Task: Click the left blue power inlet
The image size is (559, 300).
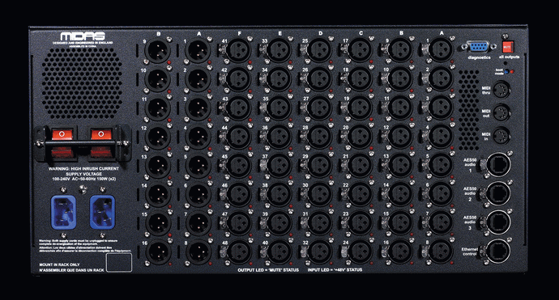Action: point(64,212)
